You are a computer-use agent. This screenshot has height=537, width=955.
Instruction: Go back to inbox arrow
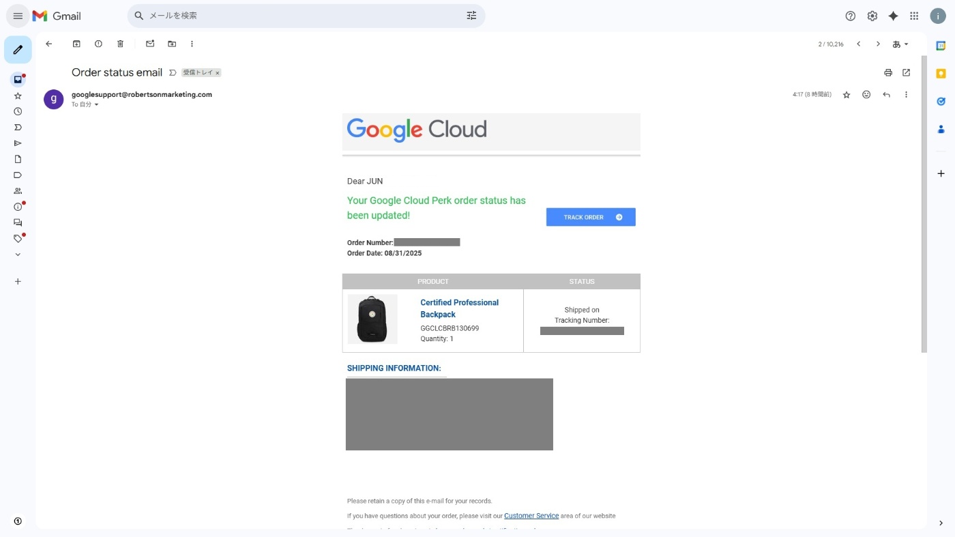[48, 44]
